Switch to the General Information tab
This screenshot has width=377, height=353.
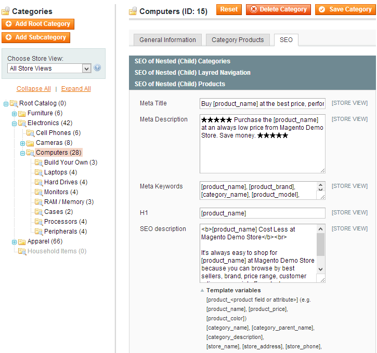click(167, 40)
